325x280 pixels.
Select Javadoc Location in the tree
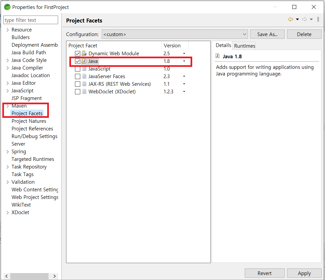point(31,75)
